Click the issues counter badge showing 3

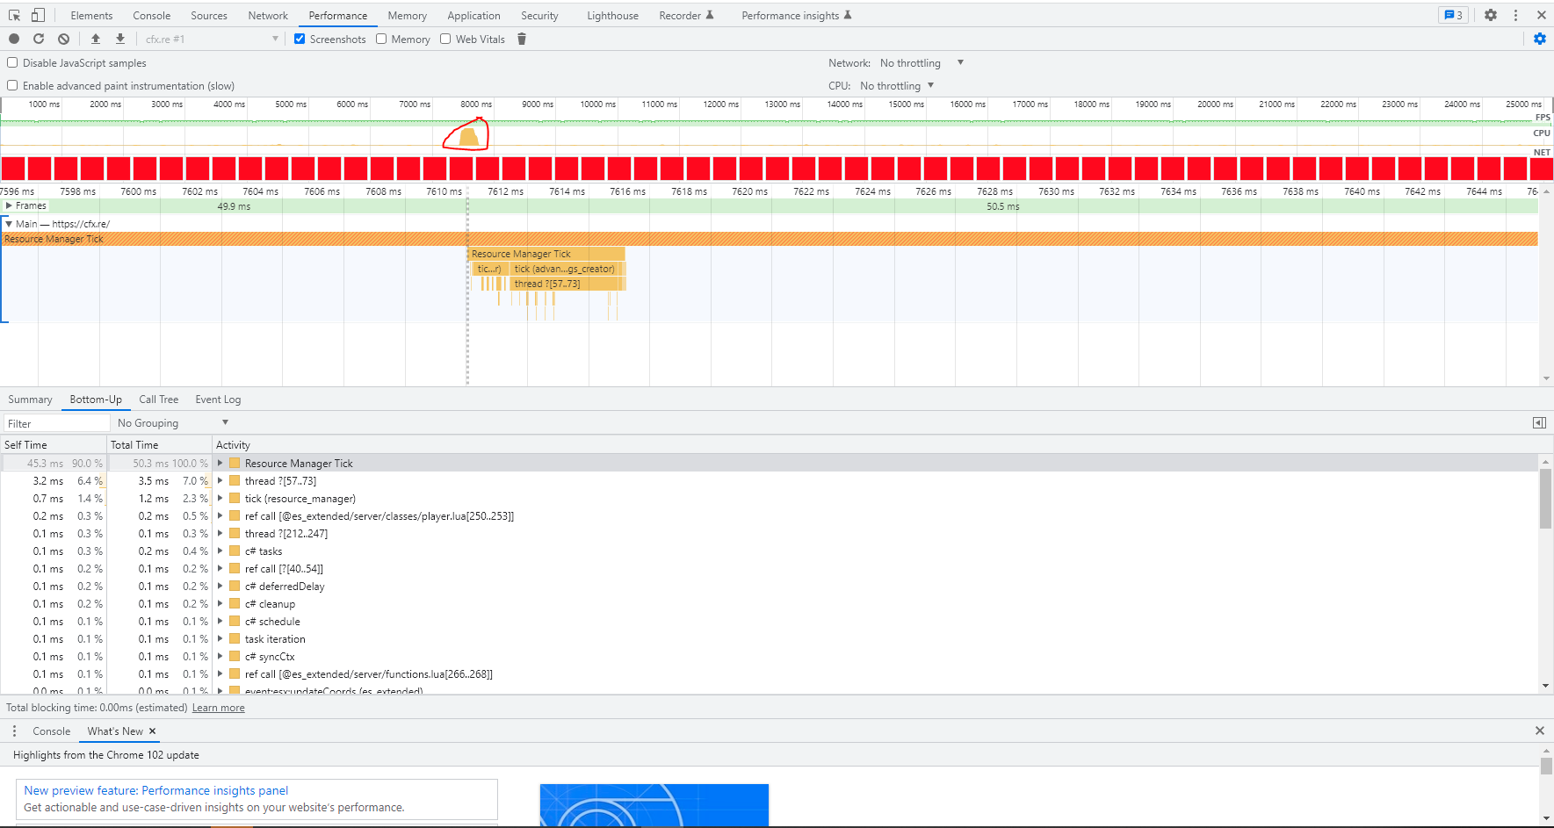tap(1453, 15)
